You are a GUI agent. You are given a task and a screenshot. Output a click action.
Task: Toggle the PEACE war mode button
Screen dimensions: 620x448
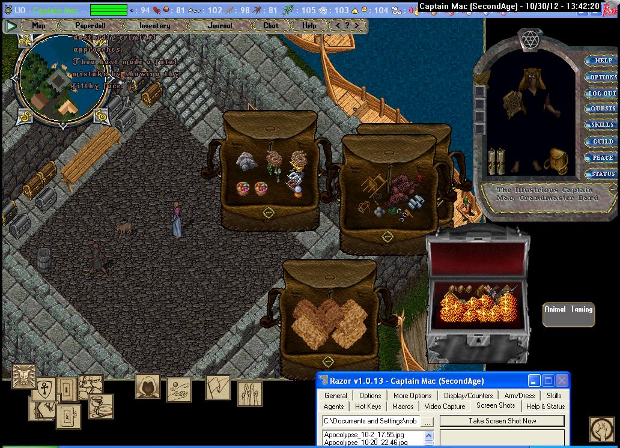click(x=601, y=158)
